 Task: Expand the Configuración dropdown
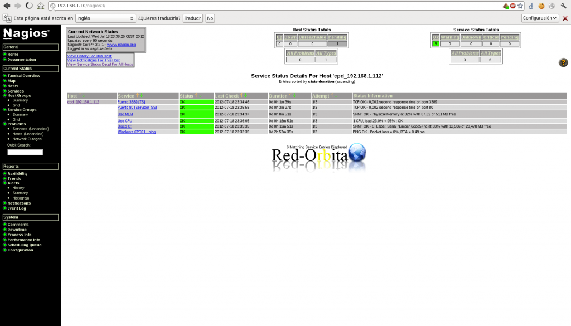coord(540,18)
